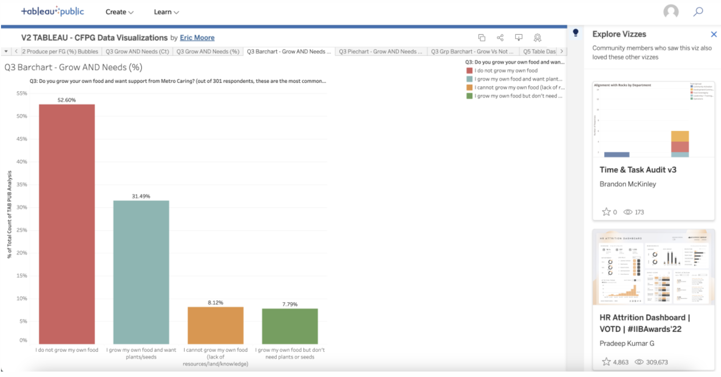Open the Q3 Grow AND Needs (Ct) tab
The width and height of the screenshot is (721, 377).
pyautogui.click(x=138, y=51)
